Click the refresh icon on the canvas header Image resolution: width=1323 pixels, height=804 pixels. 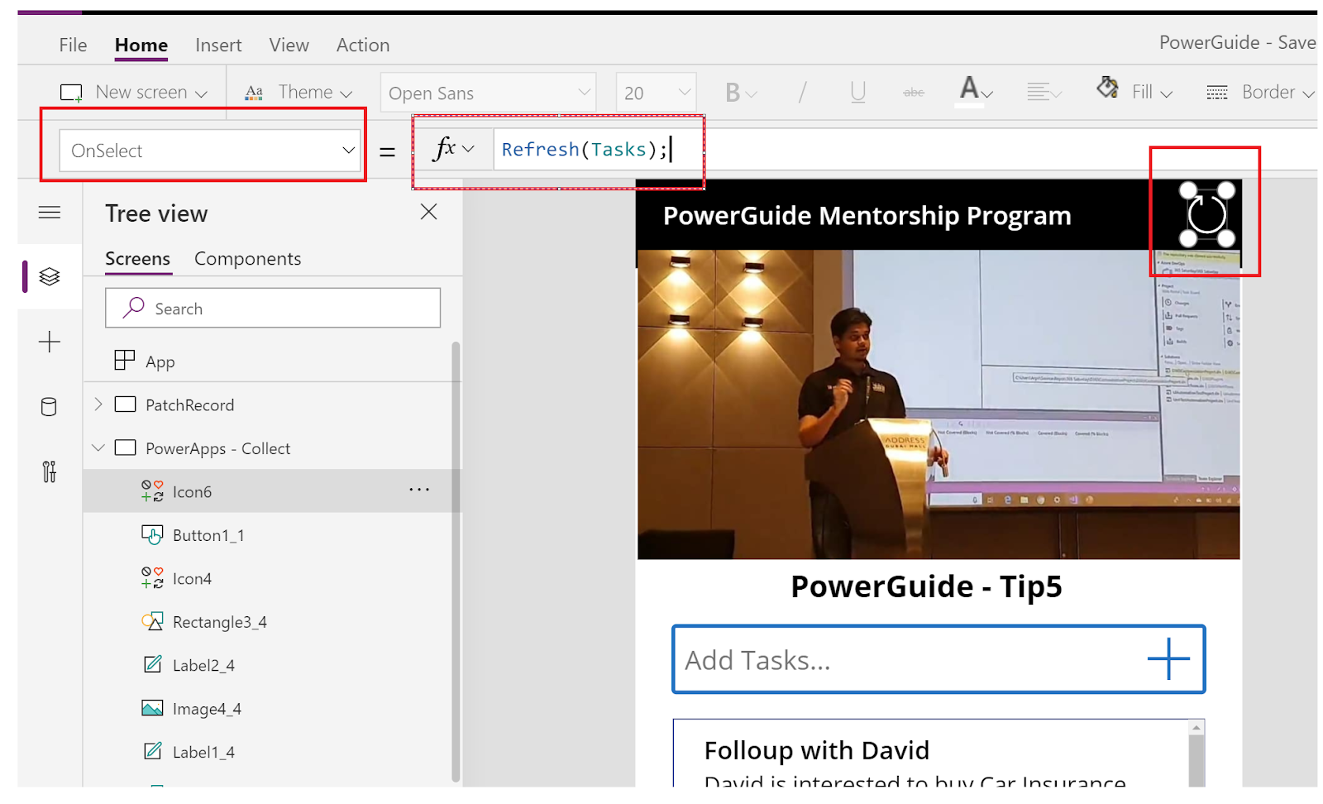pyautogui.click(x=1207, y=215)
